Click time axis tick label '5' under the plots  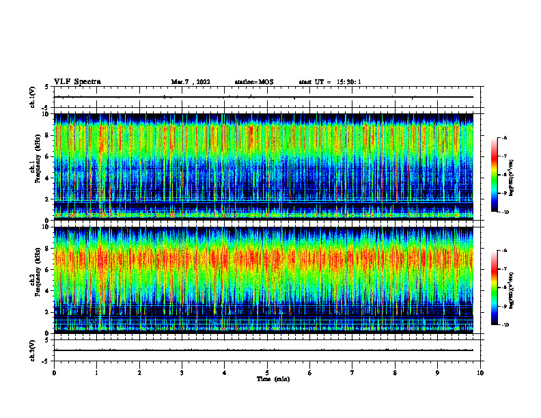(x=267, y=373)
